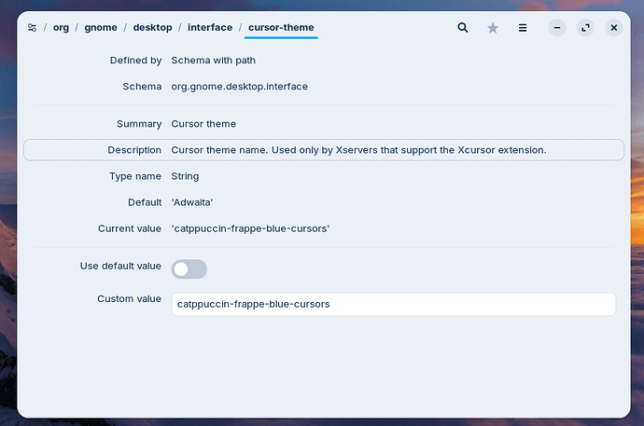Maximize the dconf Editor window

pyautogui.click(x=585, y=28)
